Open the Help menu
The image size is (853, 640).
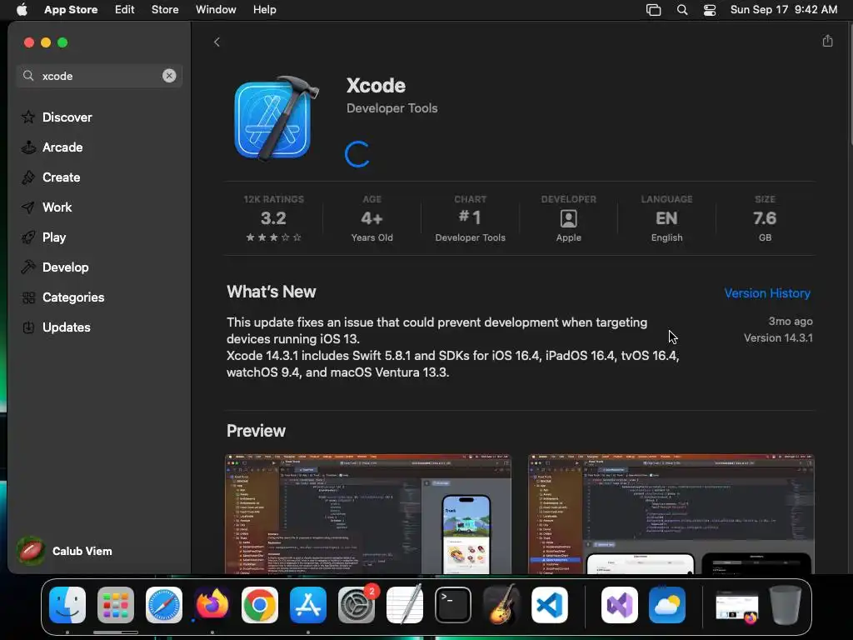pyautogui.click(x=264, y=10)
